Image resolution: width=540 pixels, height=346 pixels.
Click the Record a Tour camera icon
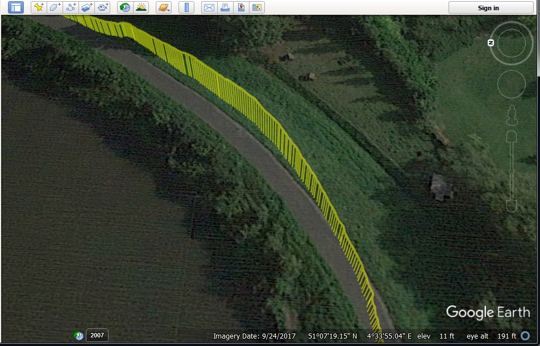pyautogui.click(x=103, y=7)
